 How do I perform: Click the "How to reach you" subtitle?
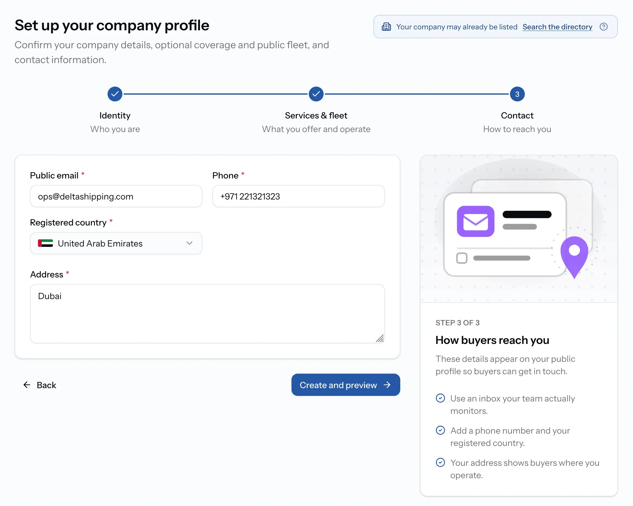click(x=517, y=129)
